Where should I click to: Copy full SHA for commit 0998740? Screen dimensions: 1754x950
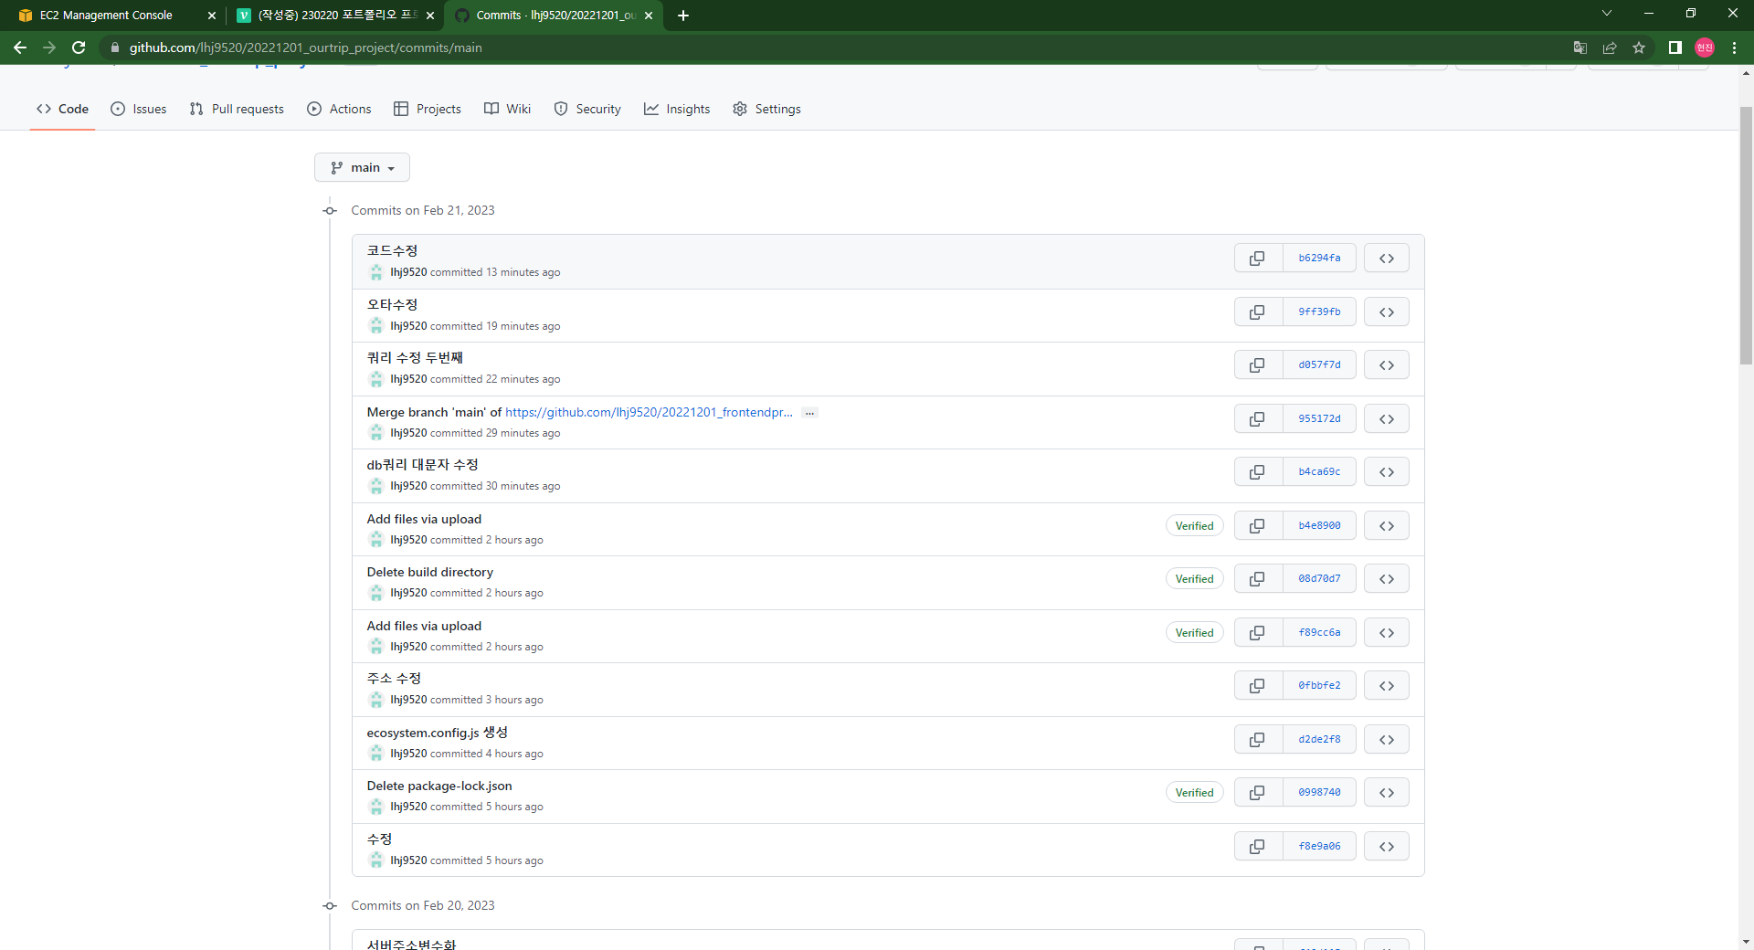1258,793
